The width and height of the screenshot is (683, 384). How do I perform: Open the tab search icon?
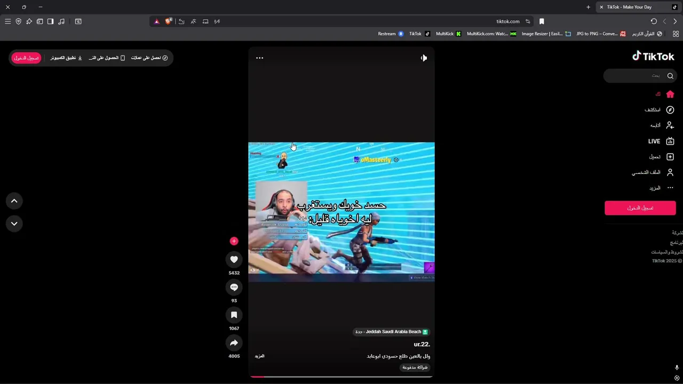point(78,21)
